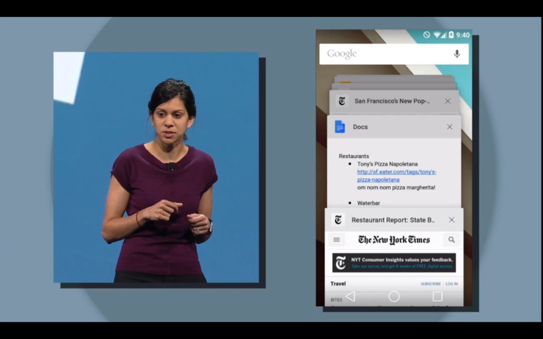This screenshot has height=339, width=543.
Task: Click the New York Times search magnifier
Action: (x=451, y=240)
